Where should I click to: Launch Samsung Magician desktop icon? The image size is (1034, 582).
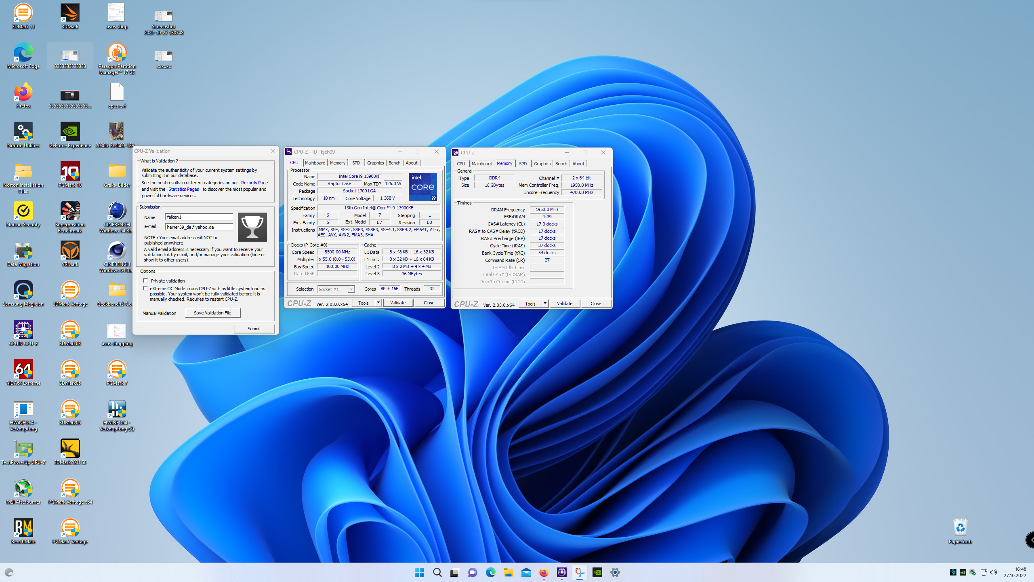click(x=23, y=293)
